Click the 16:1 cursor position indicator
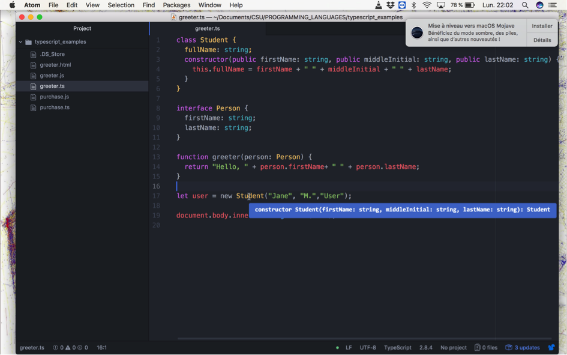567x355 pixels. [101, 347]
